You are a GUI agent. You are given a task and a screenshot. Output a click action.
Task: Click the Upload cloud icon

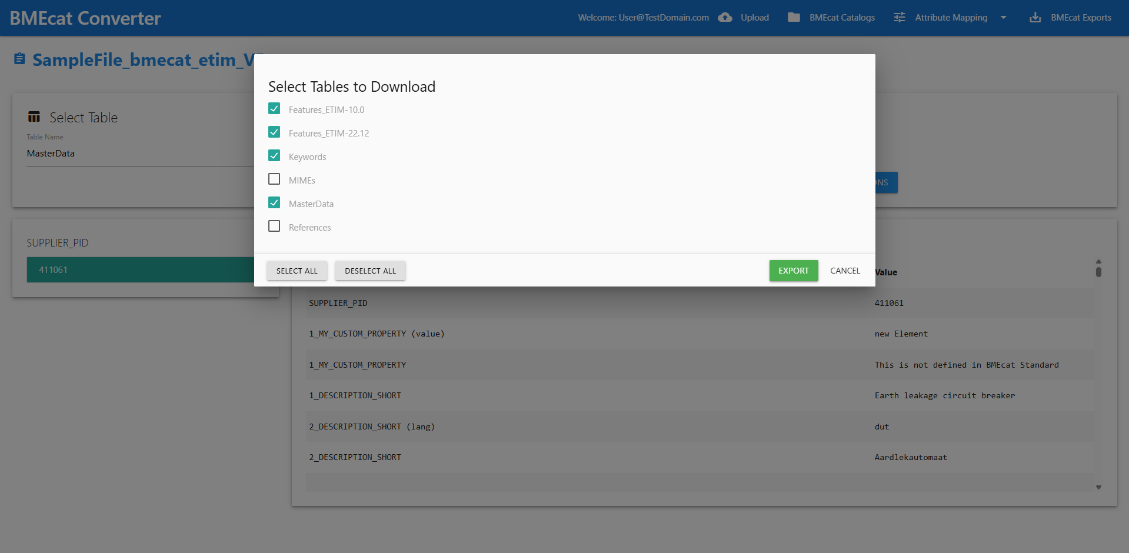tap(725, 18)
